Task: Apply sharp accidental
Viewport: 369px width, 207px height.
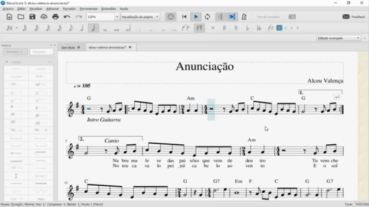Action: pos(224,28)
